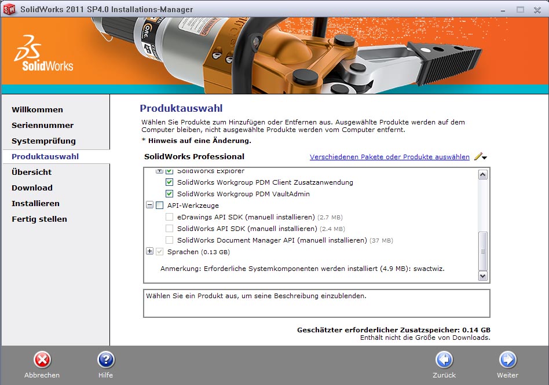This screenshot has width=549, height=385.
Task: Enable SolidWorks Document Manager API checkbox
Action: [170, 240]
